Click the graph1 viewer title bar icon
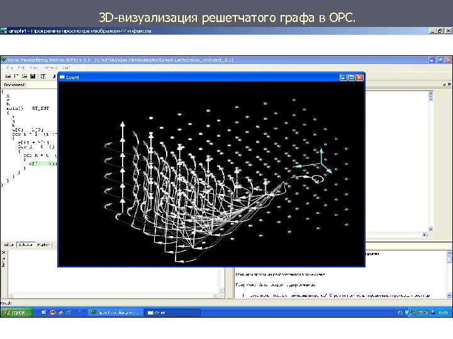Viewport: 453px width, 339px height. tap(4, 31)
